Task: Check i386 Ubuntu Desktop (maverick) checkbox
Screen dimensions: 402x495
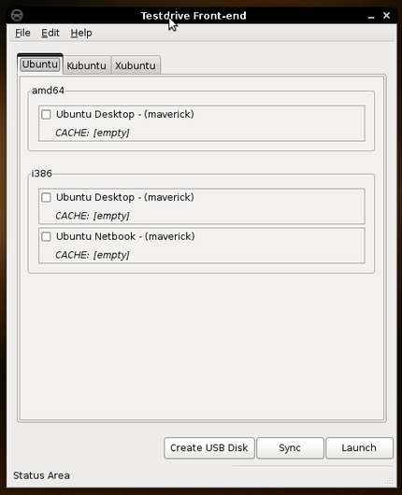Action: 46,197
